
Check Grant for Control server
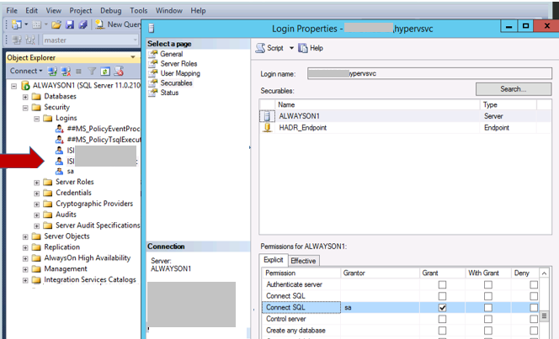[x=443, y=319]
